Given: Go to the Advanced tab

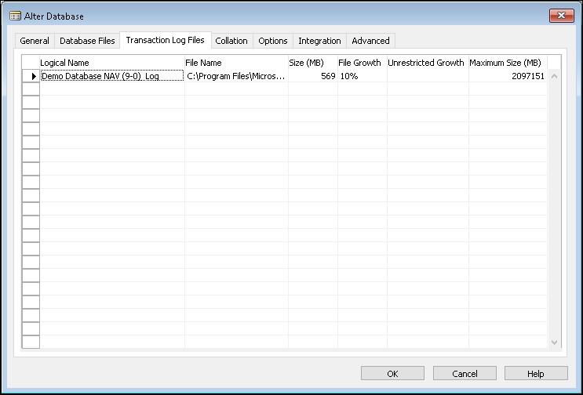Looking at the screenshot, I should point(370,41).
